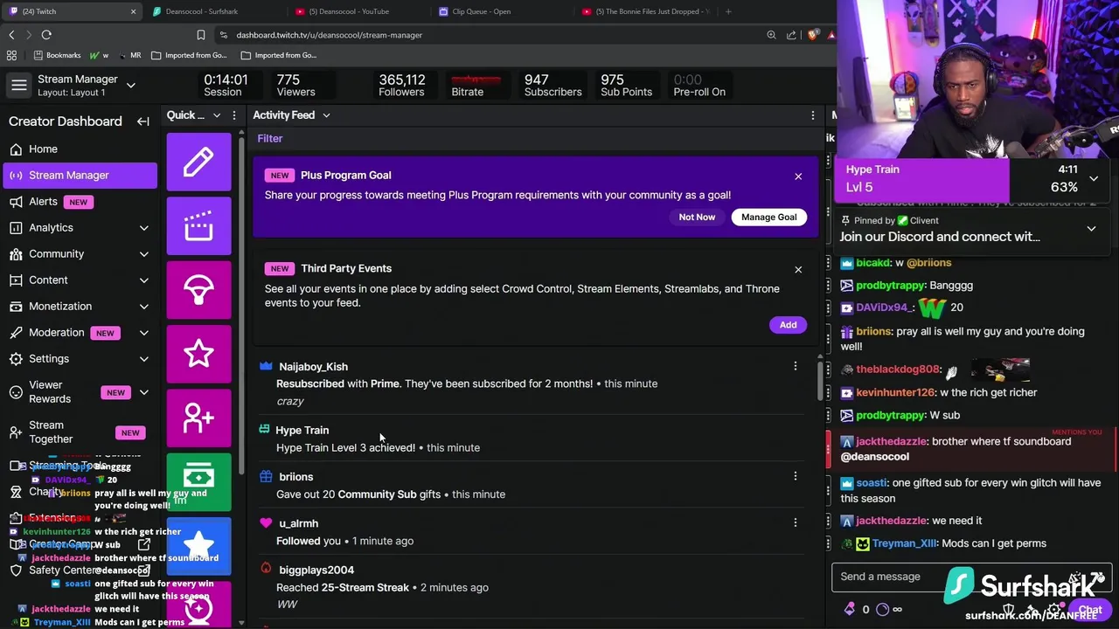1119x629 pixels.
Task: Open the browser apps grid icon
Action: pyautogui.click(x=11, y=55)
